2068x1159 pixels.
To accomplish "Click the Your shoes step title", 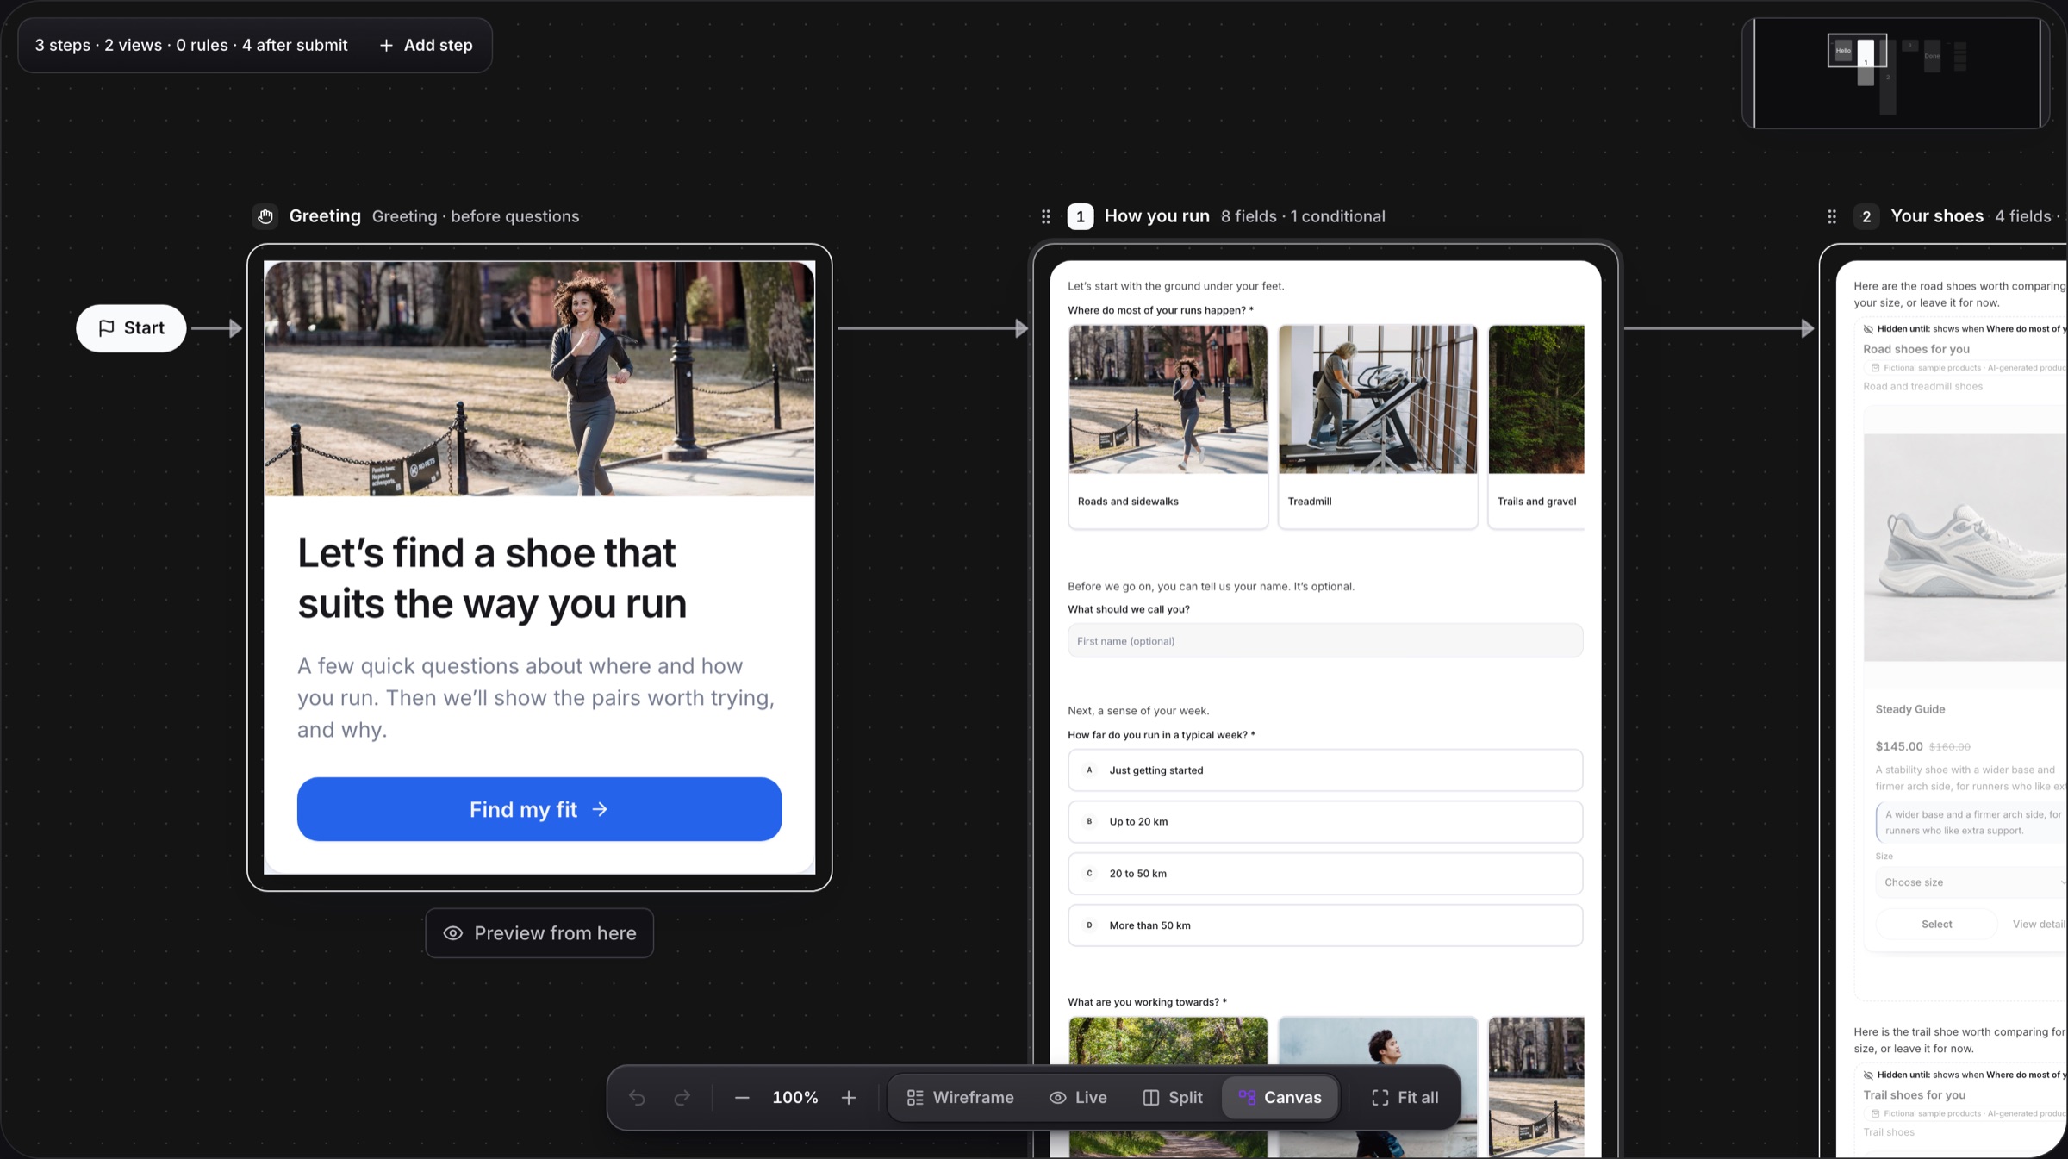I will (1937, 216).
